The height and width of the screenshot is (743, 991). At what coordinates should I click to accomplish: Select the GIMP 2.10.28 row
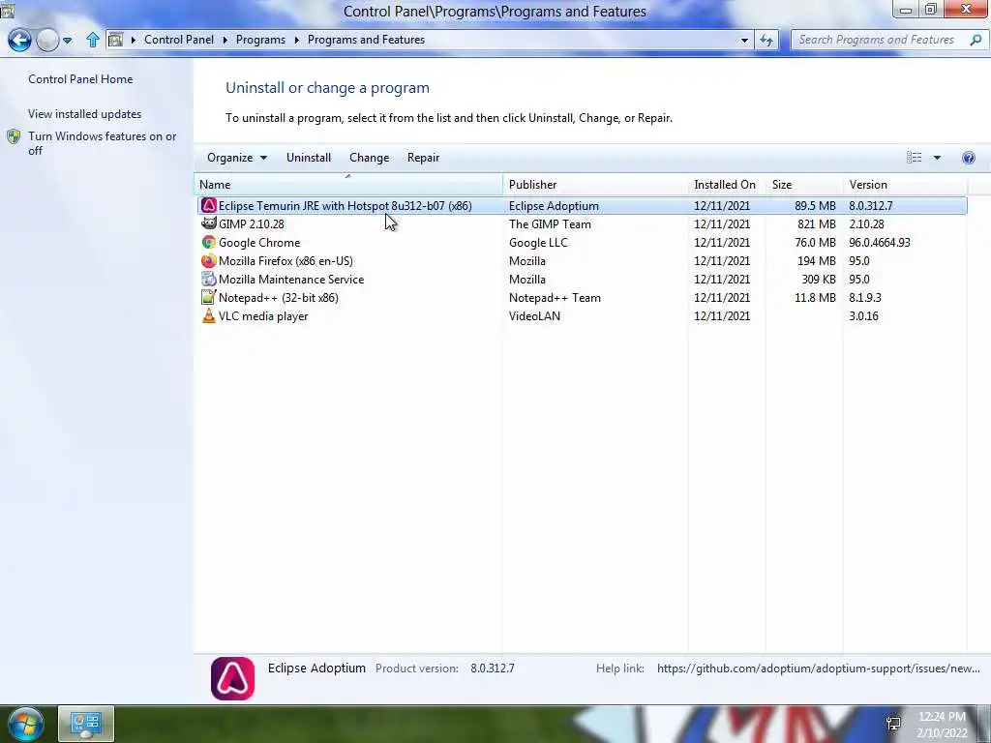pos(582,224)
